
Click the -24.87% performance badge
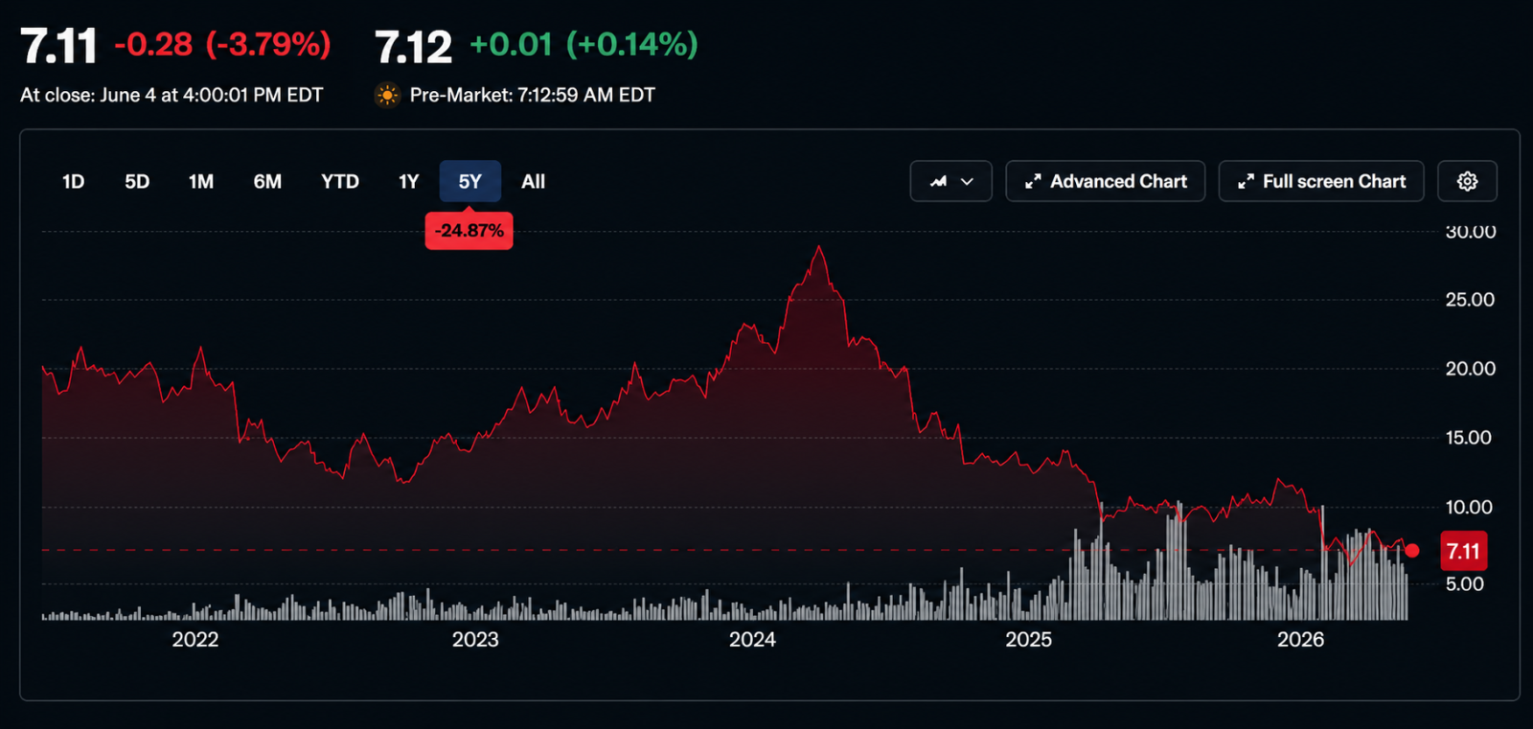tap(469, 231)
